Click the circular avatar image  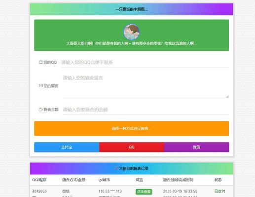tap(132, 32)
